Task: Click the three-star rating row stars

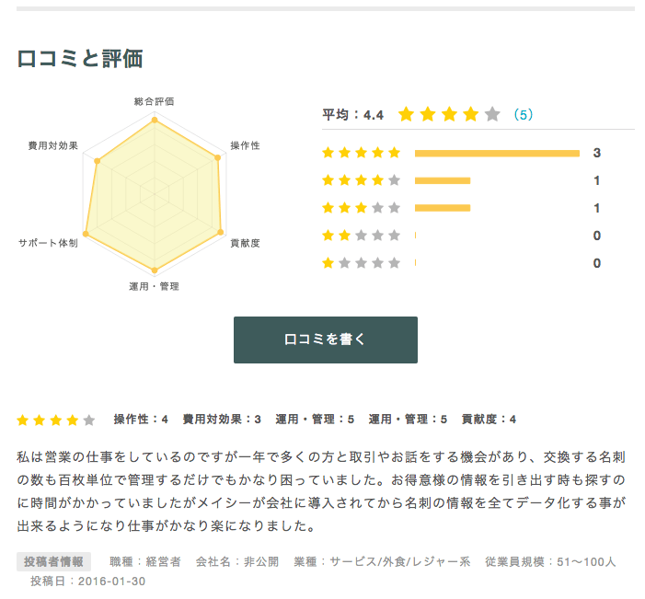Action: [361, 208]
